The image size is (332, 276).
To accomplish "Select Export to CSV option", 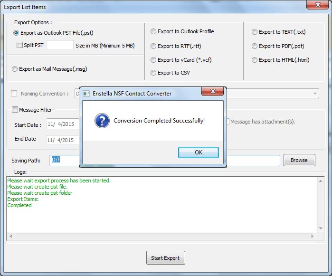I will (153, 73).
